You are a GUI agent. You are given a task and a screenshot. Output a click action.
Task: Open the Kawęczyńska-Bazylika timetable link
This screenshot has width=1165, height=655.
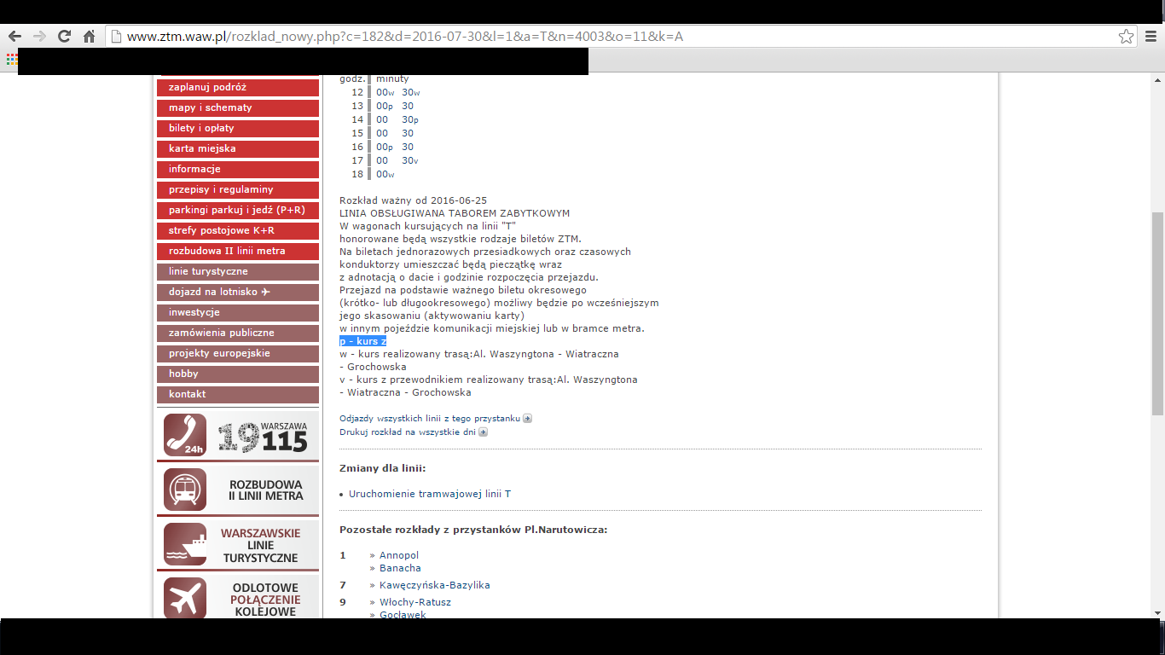(434, 585)
